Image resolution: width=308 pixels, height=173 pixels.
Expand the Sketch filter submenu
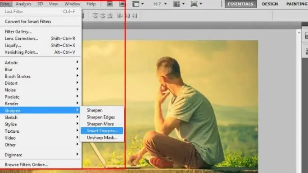coord(41,117)
